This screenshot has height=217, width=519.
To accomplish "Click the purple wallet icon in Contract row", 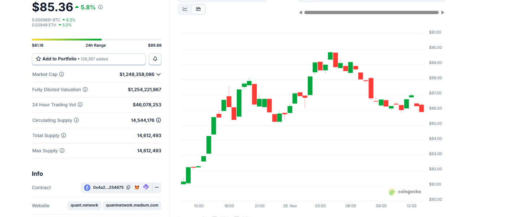I will coord(146,187).
